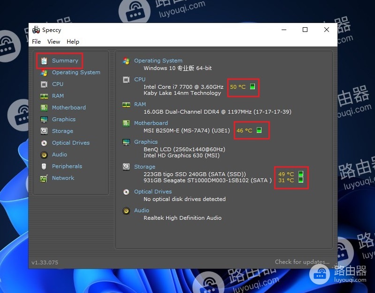
Task: Click the 16.0GB Dual-Channel DDR4 line
Action: [217, 111]
